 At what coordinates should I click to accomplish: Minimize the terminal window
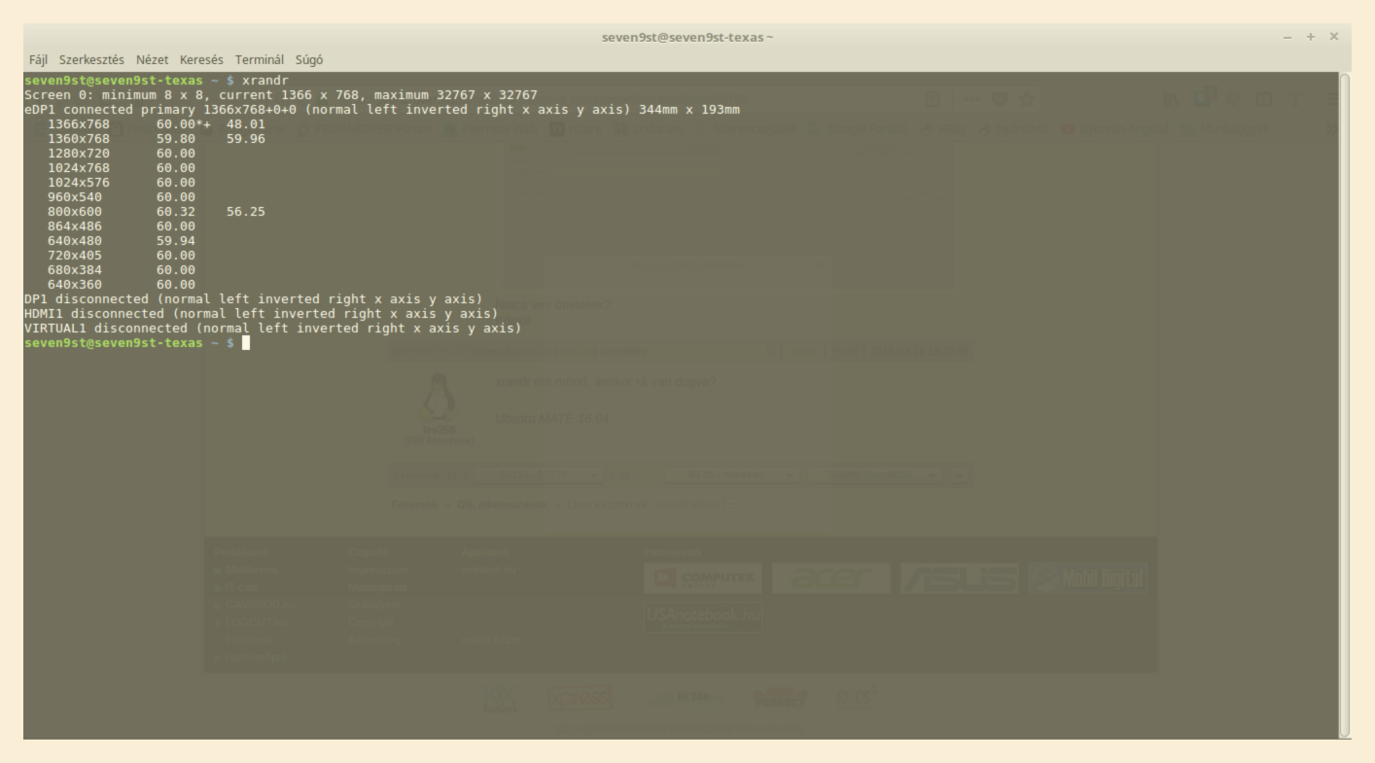pyautogui.click(x=1287, y=37)
